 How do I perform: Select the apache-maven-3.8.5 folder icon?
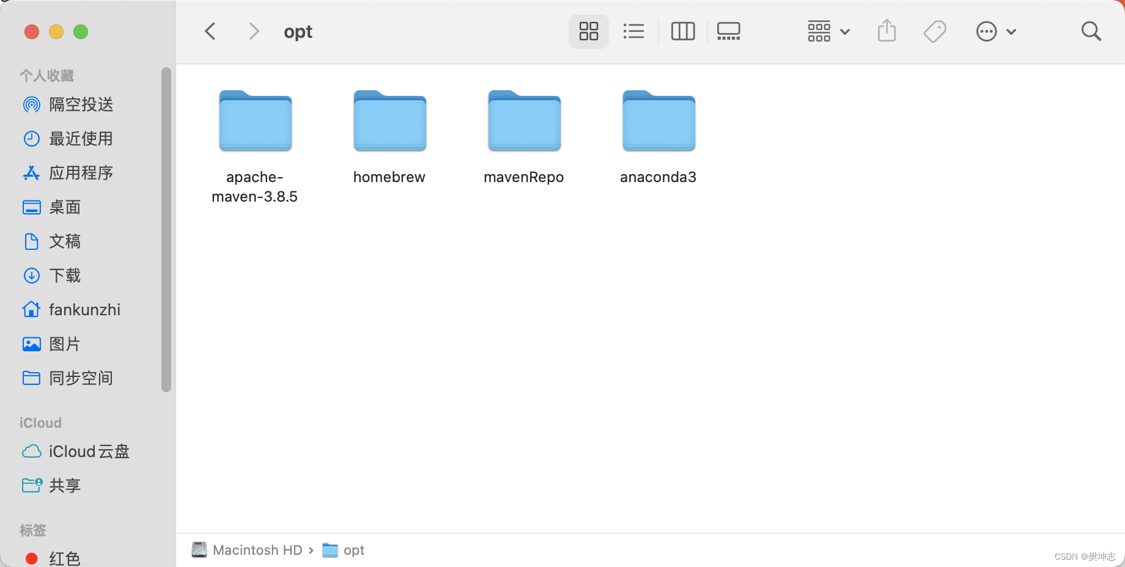click(256, 121)
